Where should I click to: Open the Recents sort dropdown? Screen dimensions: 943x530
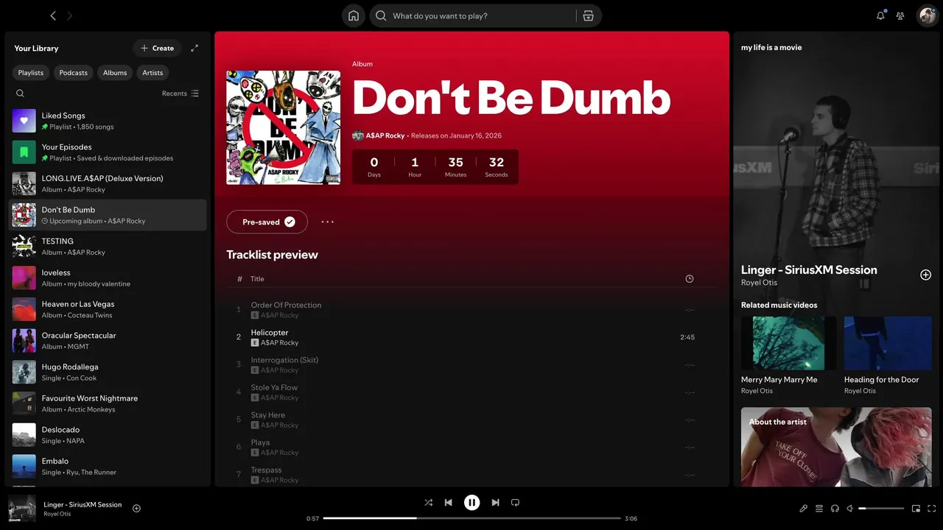point(180,93)
